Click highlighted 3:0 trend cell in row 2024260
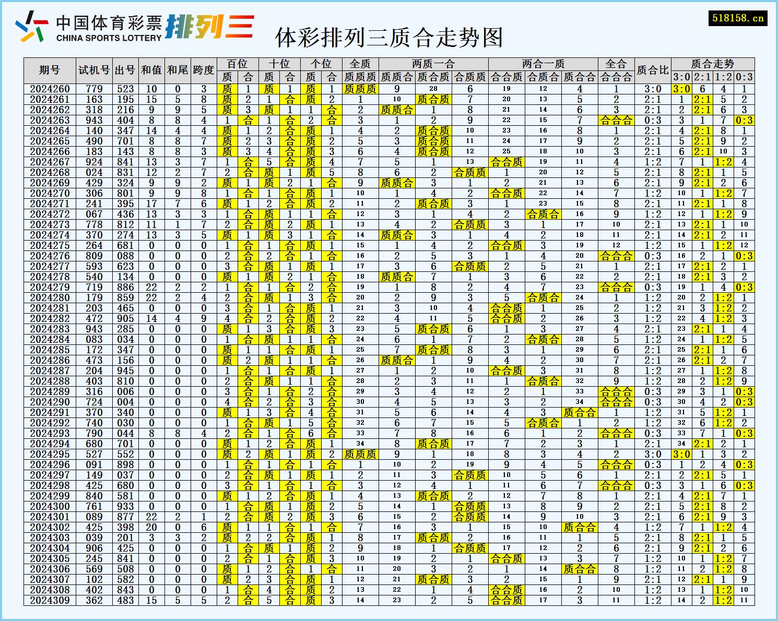The width and height of the screenshot is (778, 621). tap(681, 89)
